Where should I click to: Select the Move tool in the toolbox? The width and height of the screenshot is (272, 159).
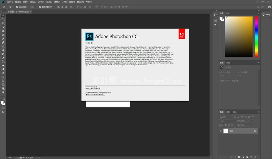[3, 16]
